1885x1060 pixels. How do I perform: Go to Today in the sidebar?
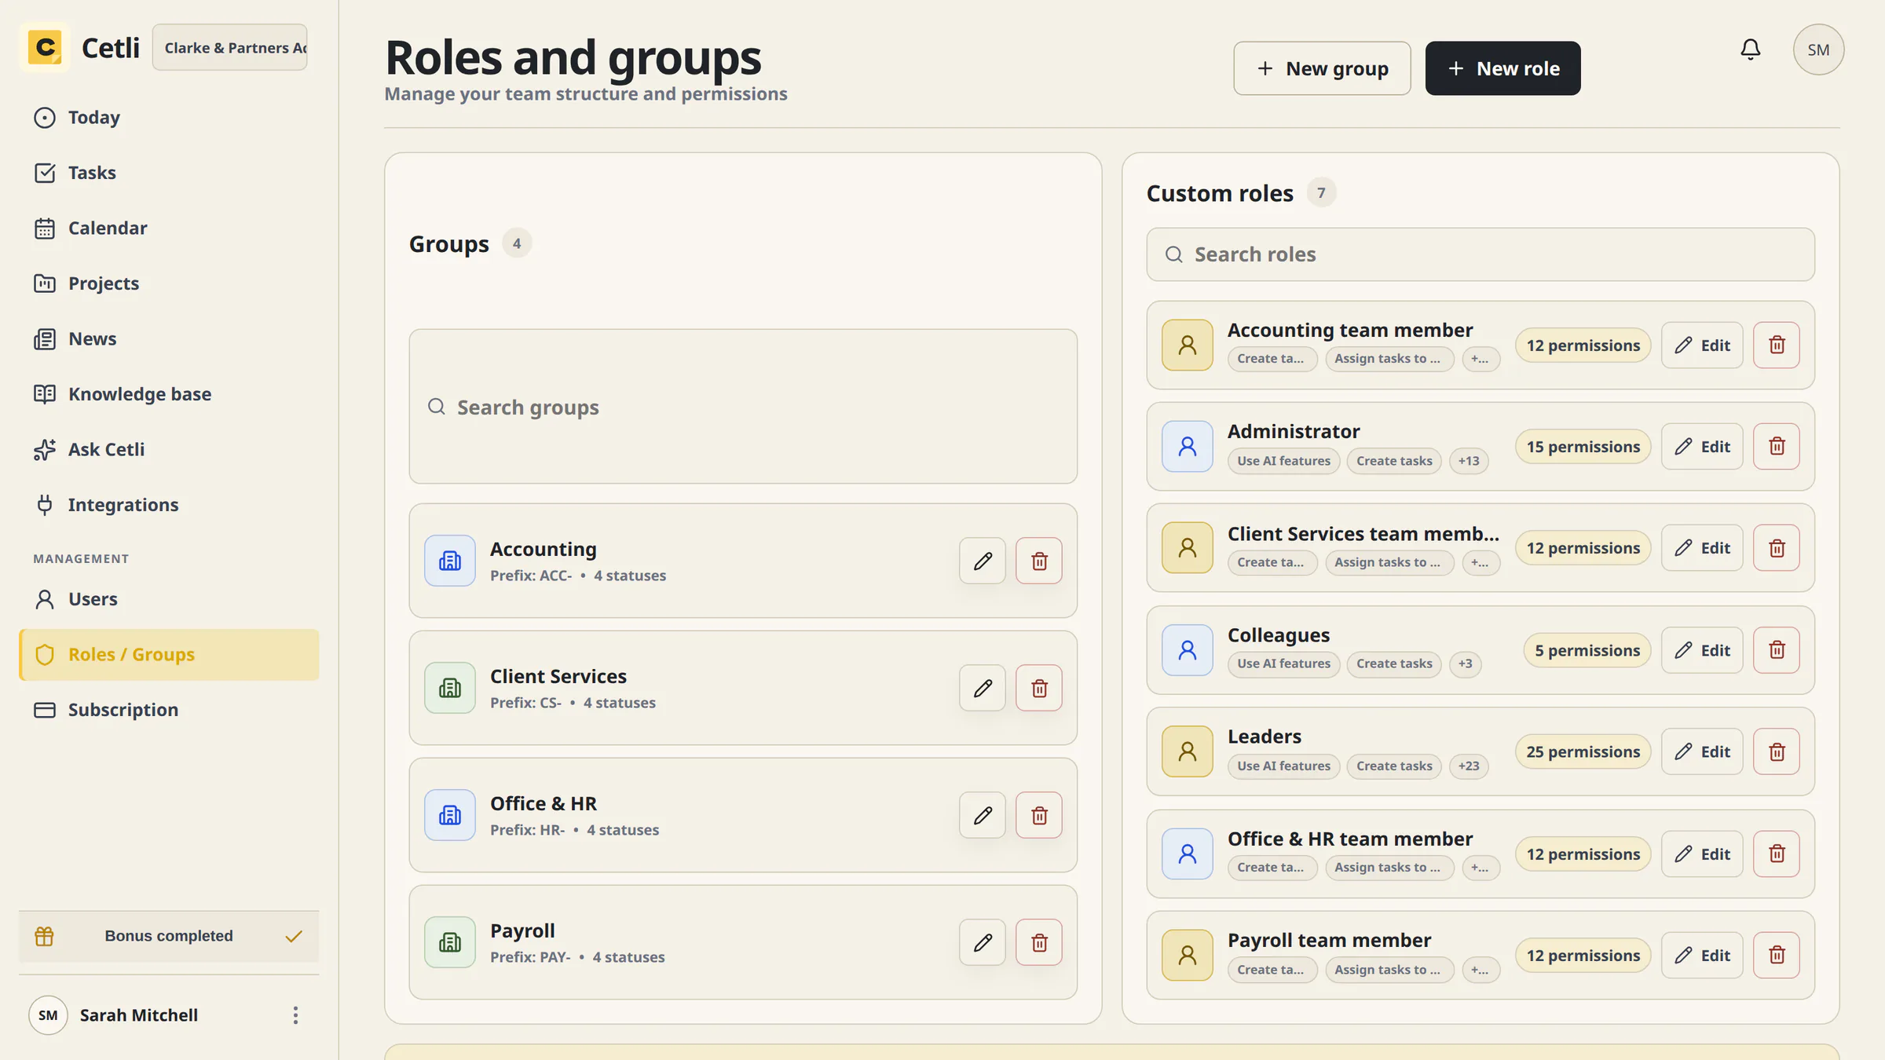click(x=169, y=118)
